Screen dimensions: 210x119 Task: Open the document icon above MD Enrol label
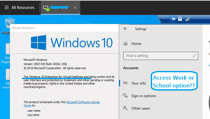click(7, 74)
